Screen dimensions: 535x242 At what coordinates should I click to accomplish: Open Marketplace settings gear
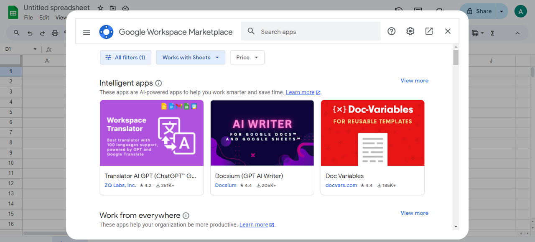tap(410, 31)
